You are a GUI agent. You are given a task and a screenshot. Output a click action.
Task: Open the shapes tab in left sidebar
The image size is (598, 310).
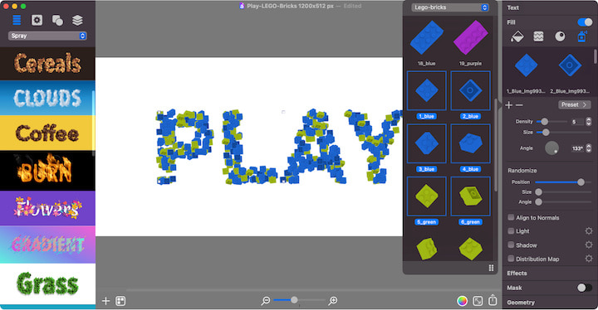57,20
